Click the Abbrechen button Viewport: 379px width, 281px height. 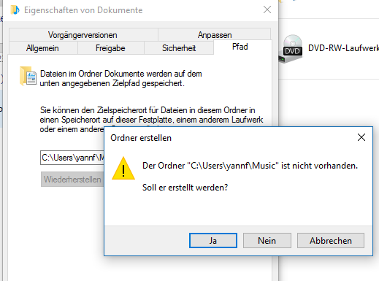pyautogui.click(x=331, y=241)
